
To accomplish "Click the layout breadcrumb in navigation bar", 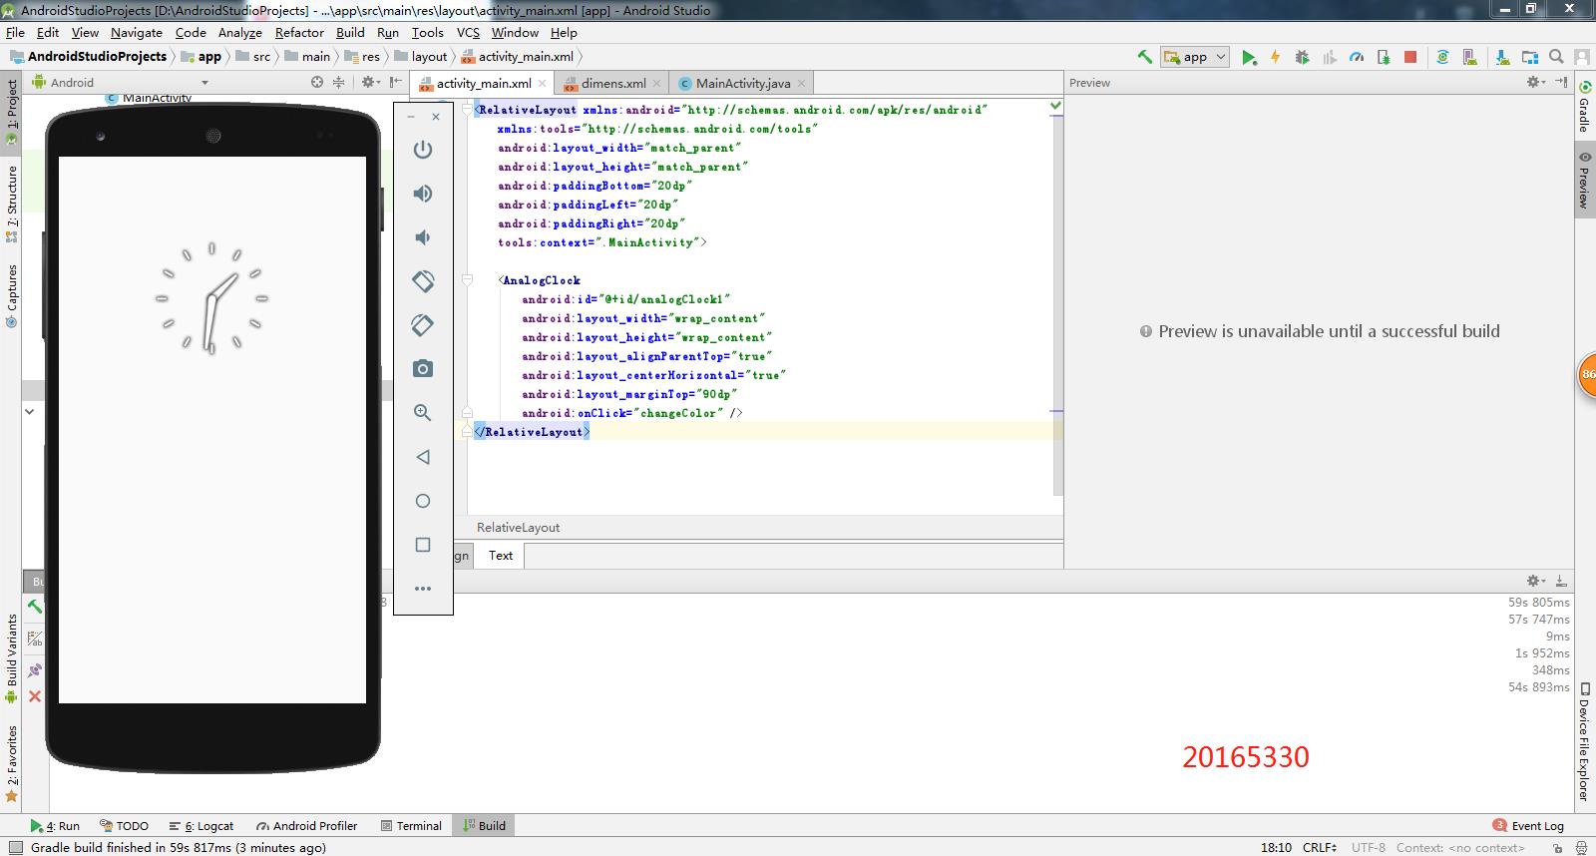I will [421, 57].
